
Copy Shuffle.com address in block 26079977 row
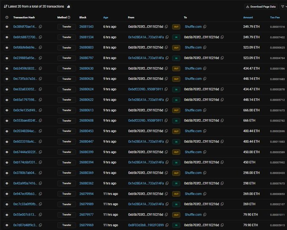[205, 214]
